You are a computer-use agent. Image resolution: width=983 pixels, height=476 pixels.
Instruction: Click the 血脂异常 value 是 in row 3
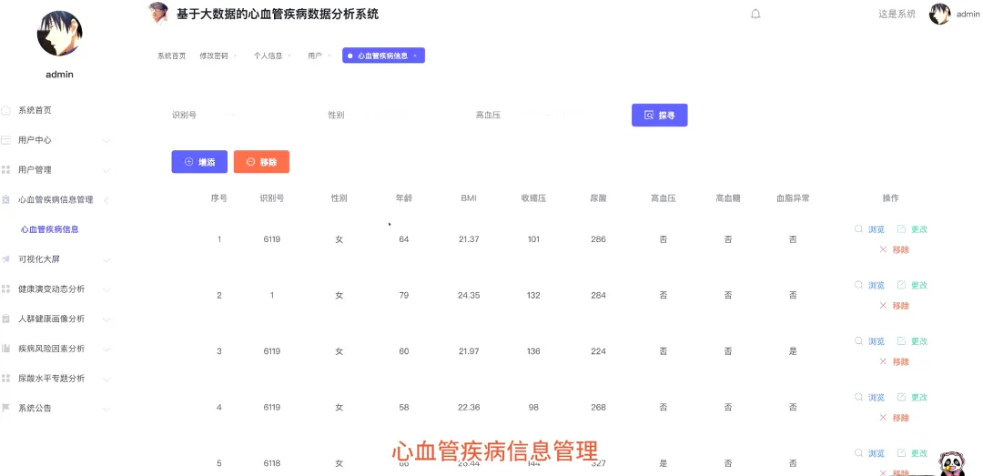(793, 351)
